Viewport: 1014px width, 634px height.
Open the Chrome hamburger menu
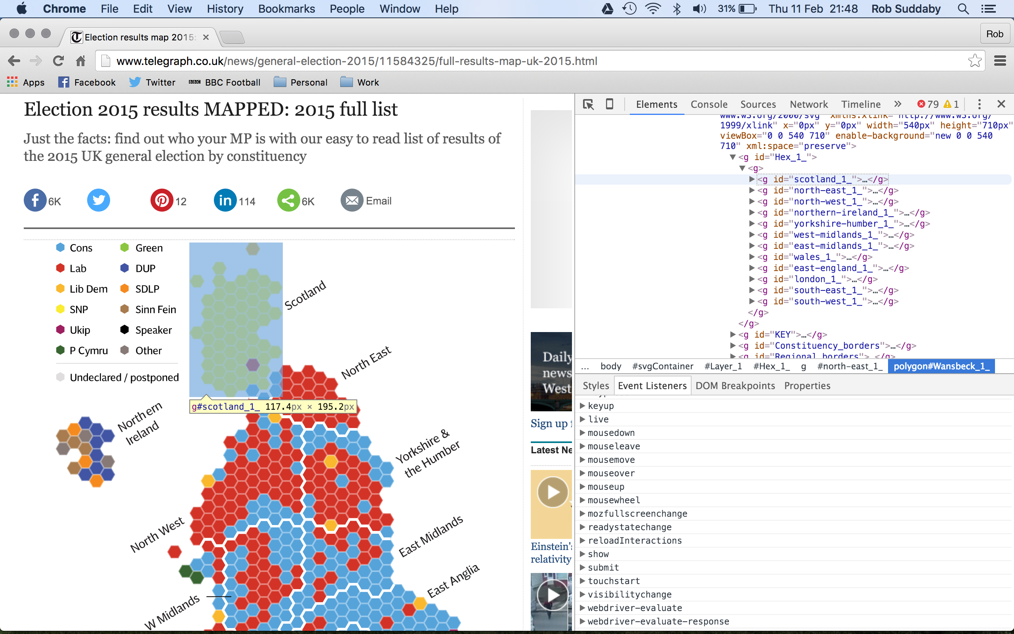pos(1000,61)
